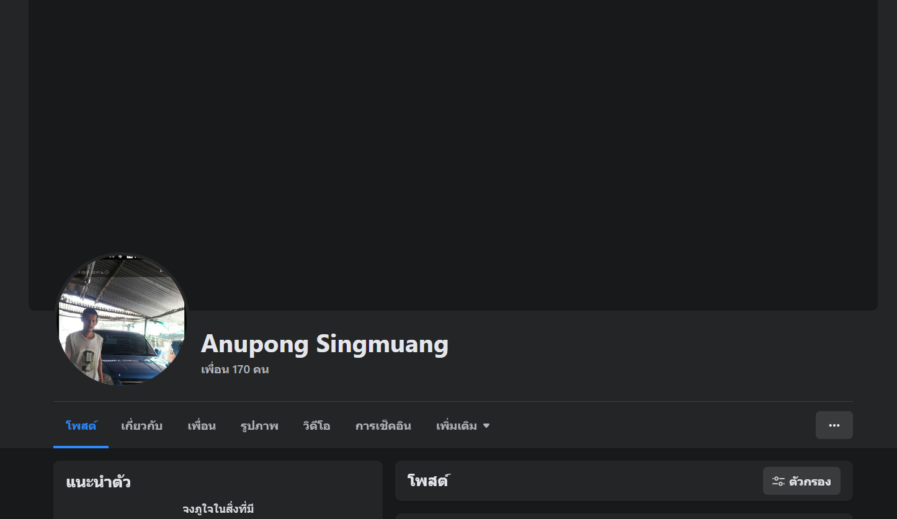The height and width of the screenshot is (519, 897).
Task: Select the active โพสต์ (Posts) tab
Action: tap(81, 426)
